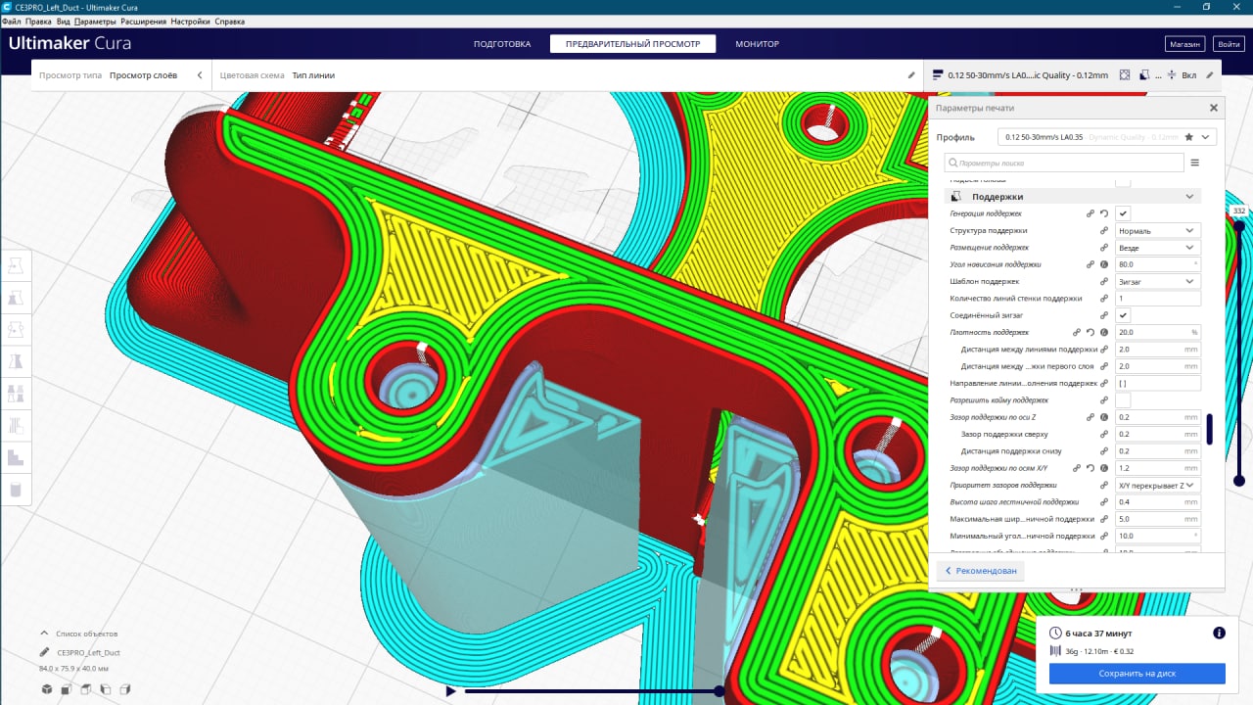Collapse Список объектов list
The height and width of the screenshot is (705, 1253).
80,634
